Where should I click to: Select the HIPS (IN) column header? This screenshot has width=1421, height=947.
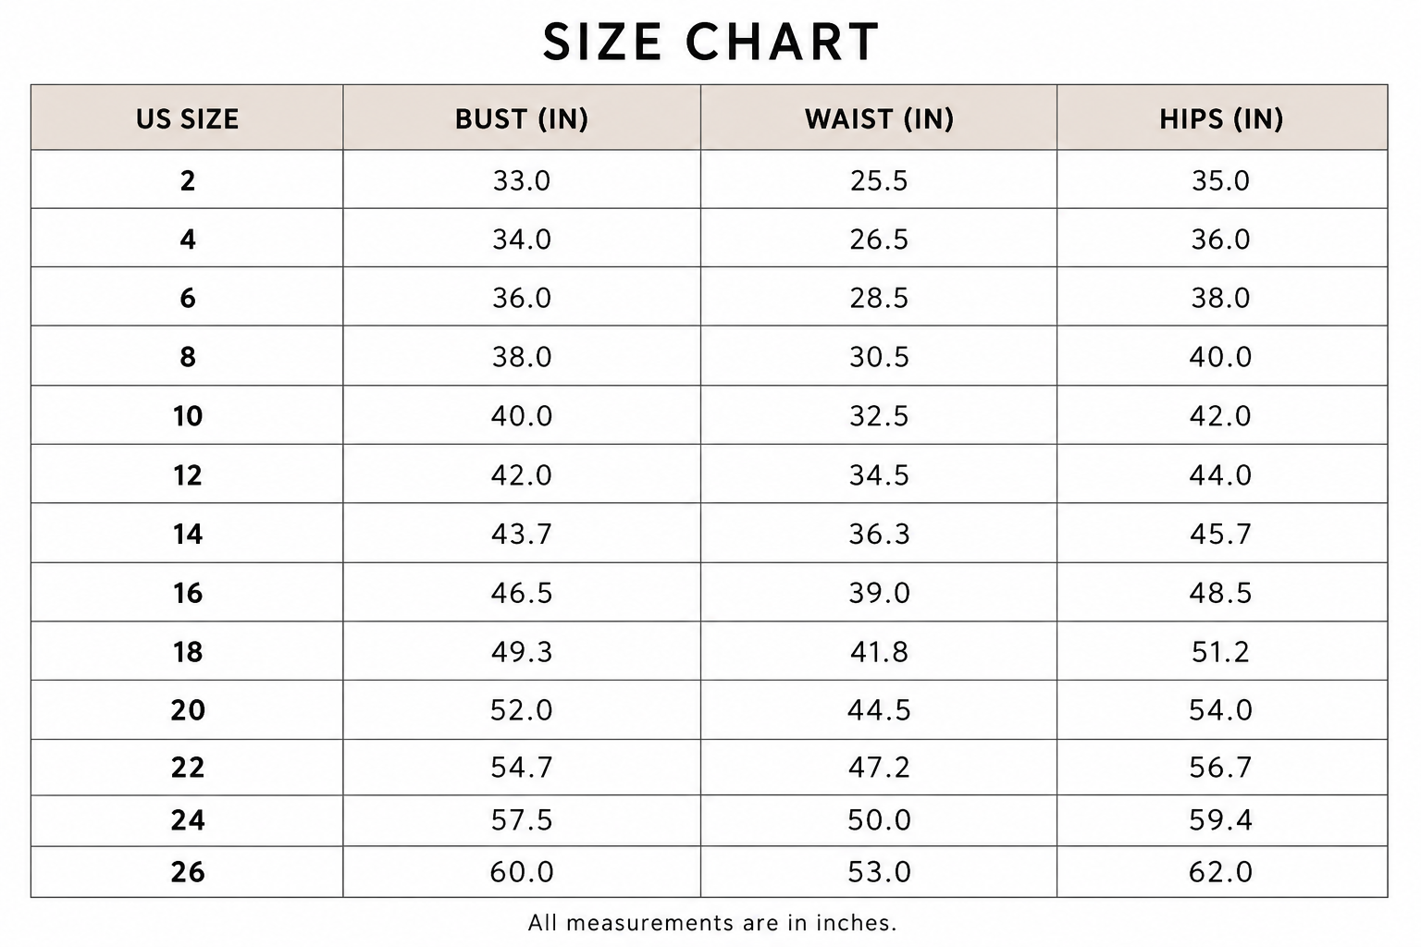tap(1221, 118)
